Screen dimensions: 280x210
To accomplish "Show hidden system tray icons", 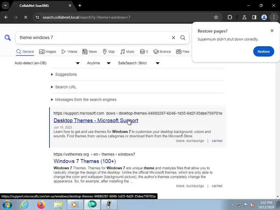I will coord(232,205).
